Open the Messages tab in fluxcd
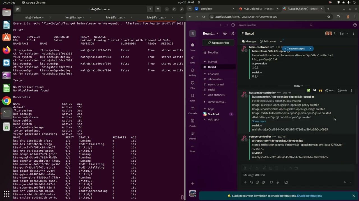The height and width of the screenshot is (201, 359). pyautogui.click(x=249, y=41)
